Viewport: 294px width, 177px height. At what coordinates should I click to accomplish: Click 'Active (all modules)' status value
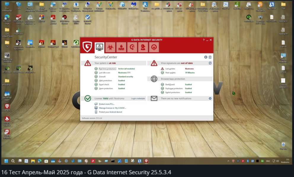126,69
